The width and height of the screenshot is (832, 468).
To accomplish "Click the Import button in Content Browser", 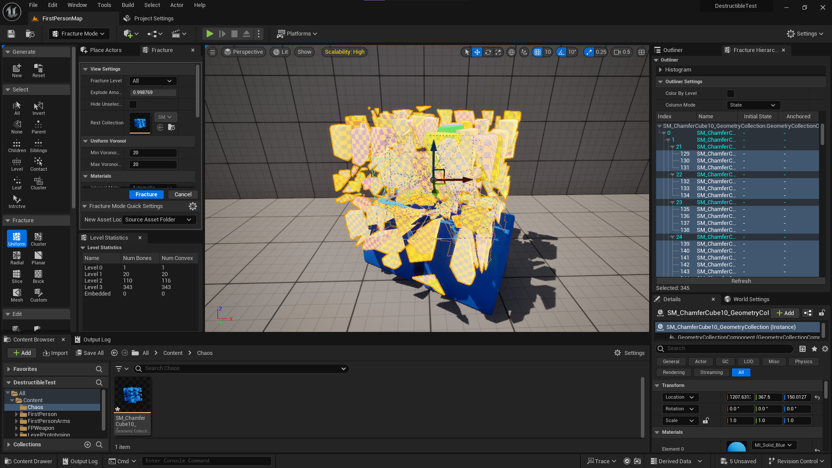I will tap(55, 353).
